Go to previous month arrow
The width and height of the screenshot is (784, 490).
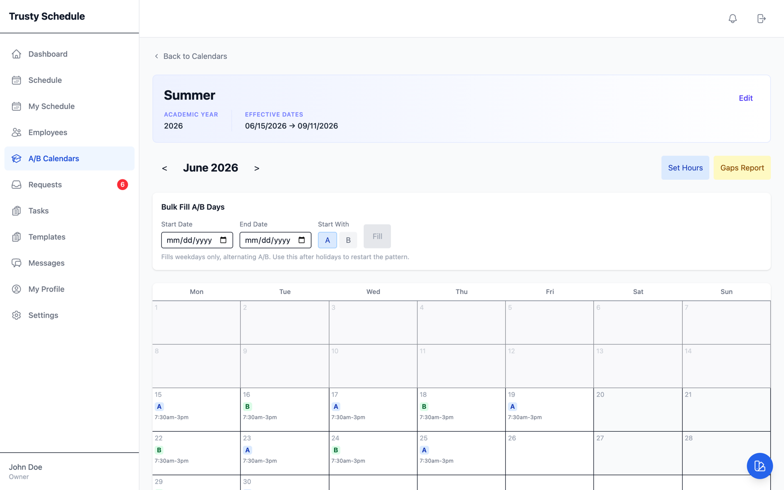(x=165, y=168)
